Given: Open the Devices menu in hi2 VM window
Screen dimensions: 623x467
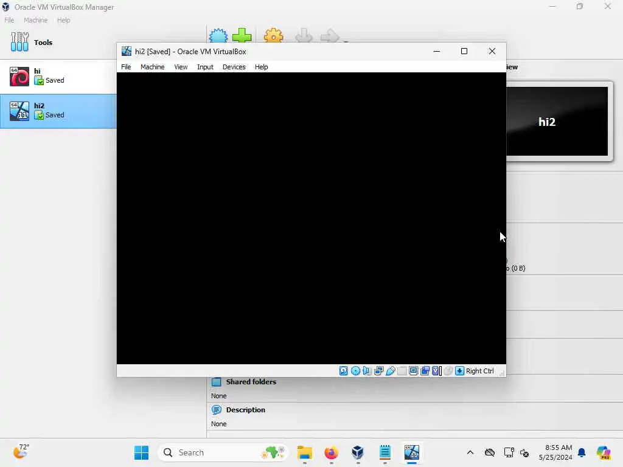Looking at the screenshot, I should pos(234,67).
